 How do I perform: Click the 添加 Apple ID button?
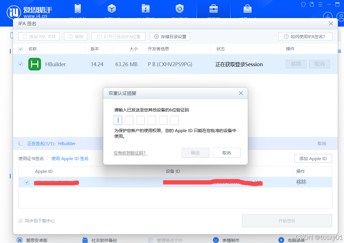313,158
